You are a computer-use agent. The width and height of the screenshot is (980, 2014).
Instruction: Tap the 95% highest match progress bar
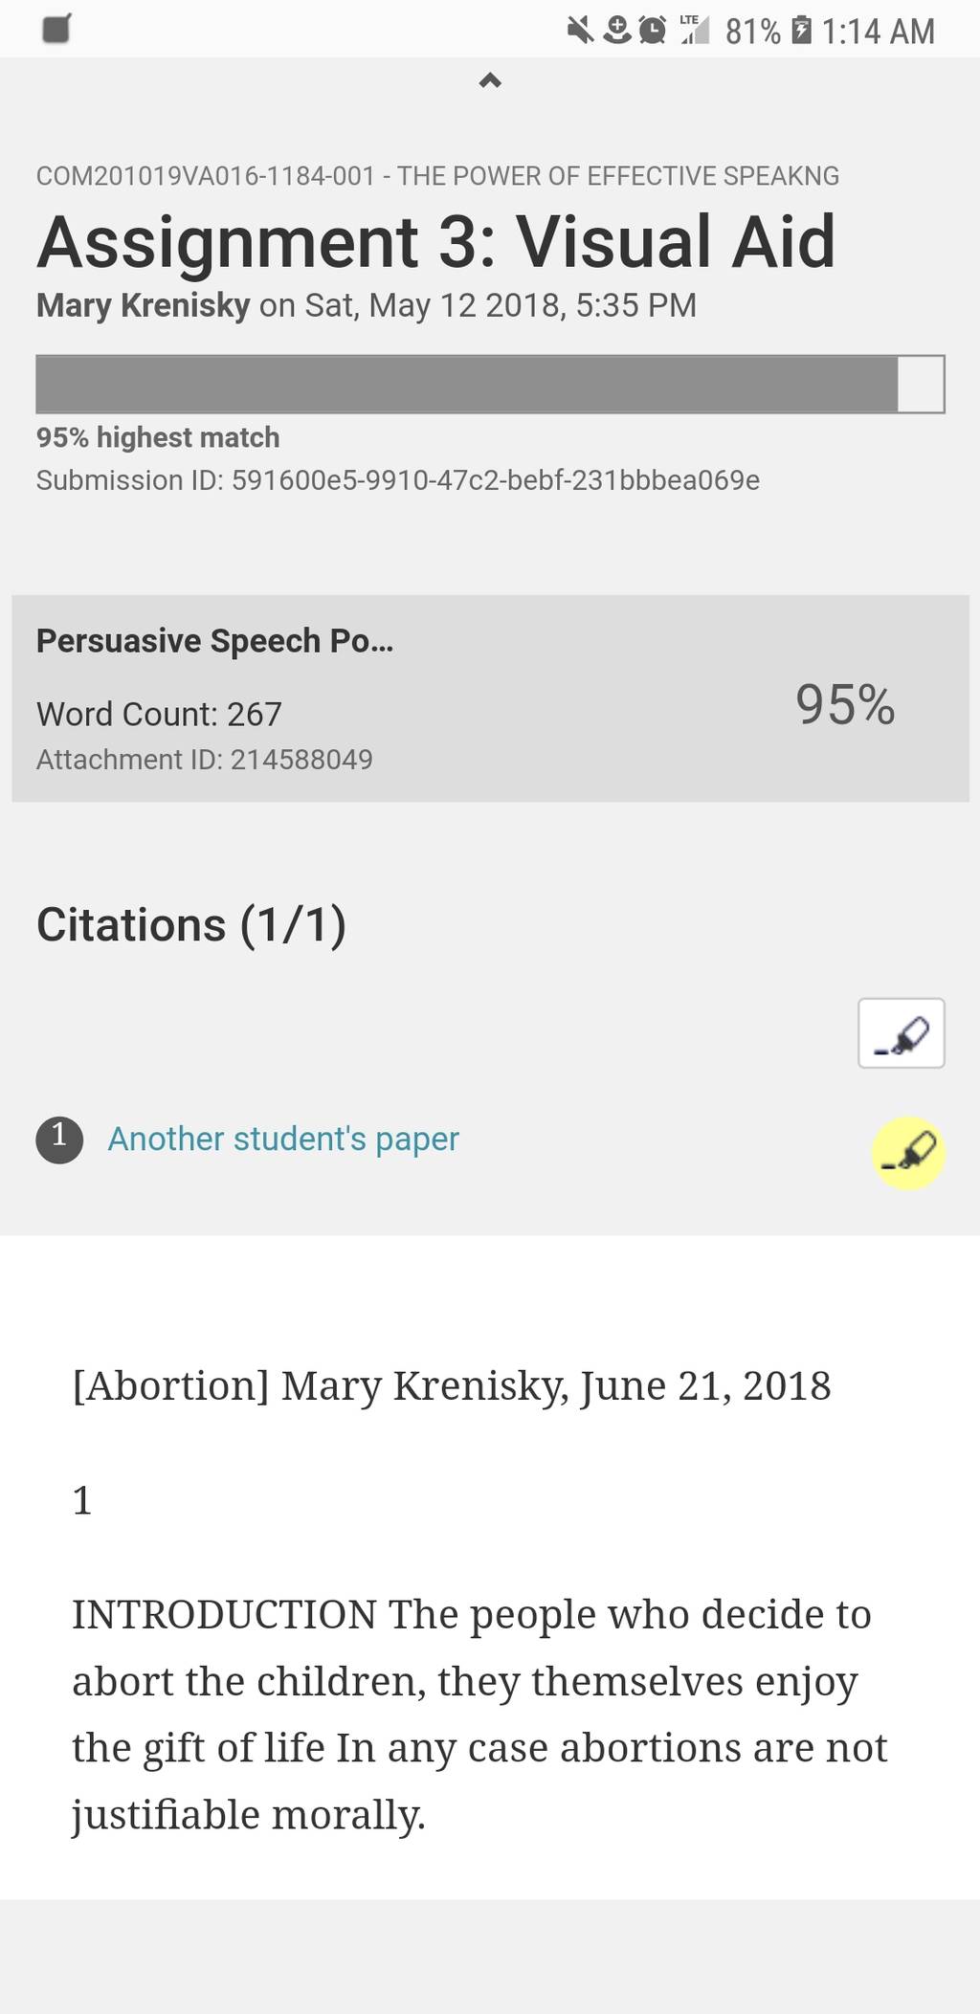tap(490, 384)
